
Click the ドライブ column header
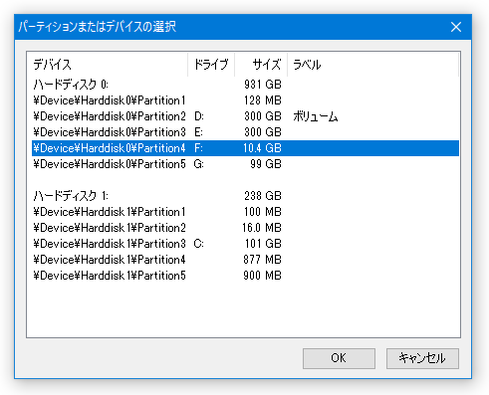[211, 65]
